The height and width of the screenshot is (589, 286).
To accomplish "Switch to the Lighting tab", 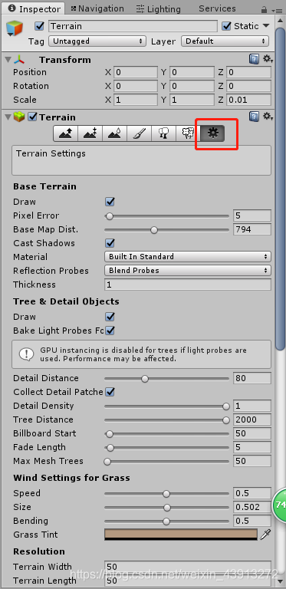I will (158, 8).
